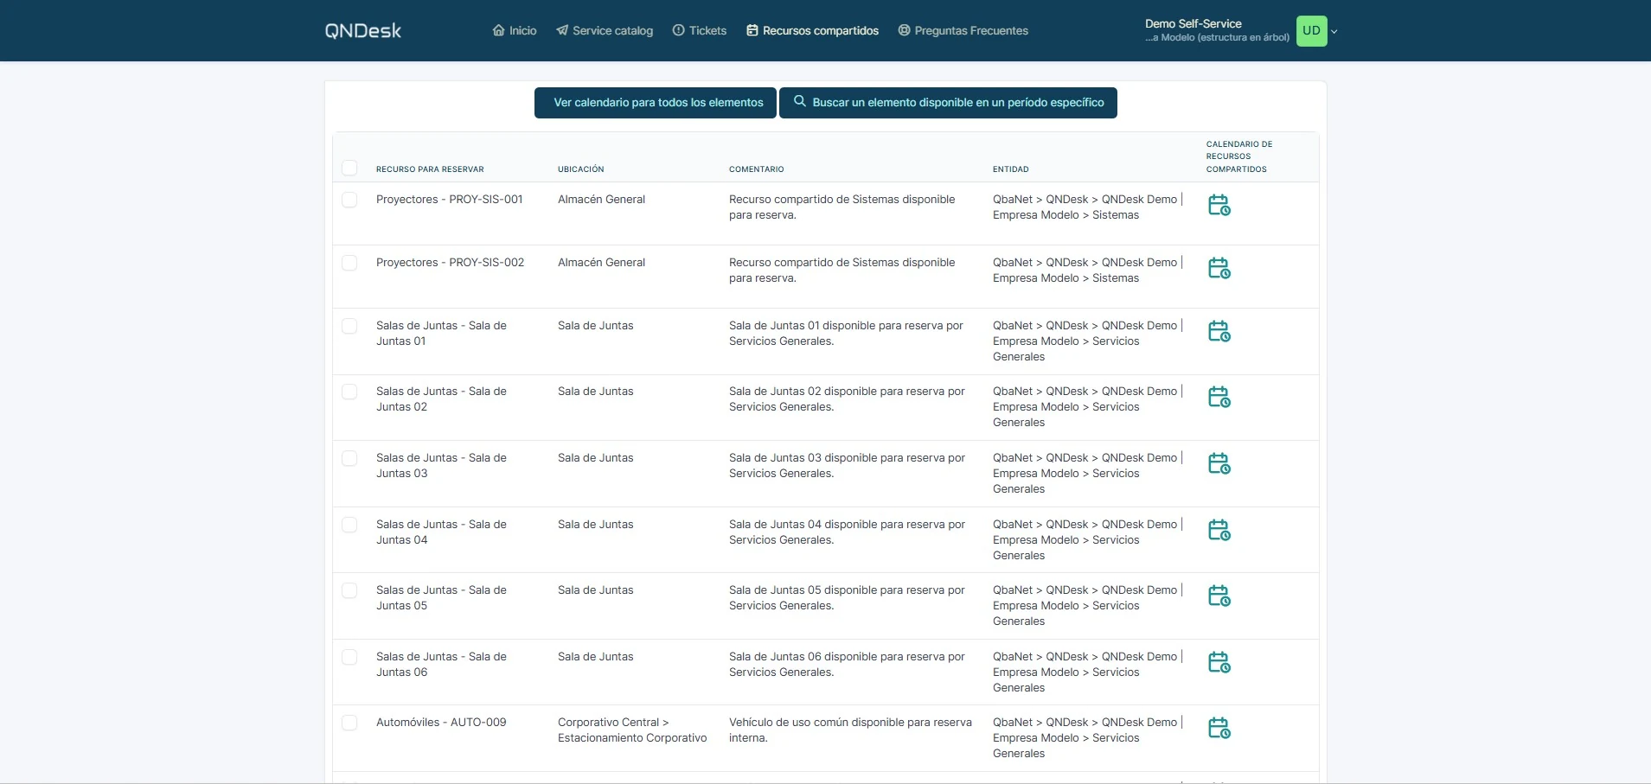
Task: Open the Service catalog menu item
Action: tap(605, 31)
